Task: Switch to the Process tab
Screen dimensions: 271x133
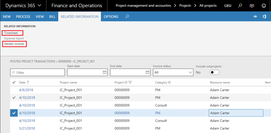Action: pos(23,17)
